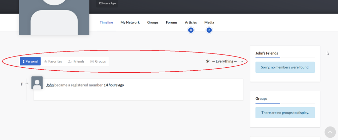Image resolution: width=338 pixels, height=140 pixels.
Task: Click the friends icon beside Friends filter
Action: [70, 61]
